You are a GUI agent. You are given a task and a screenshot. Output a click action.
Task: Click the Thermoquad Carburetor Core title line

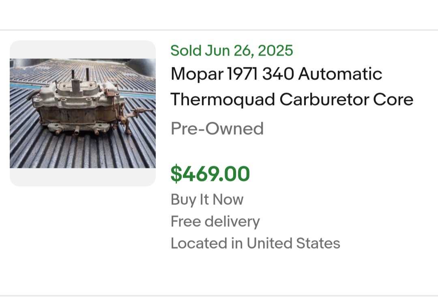[x=292, y=99]
